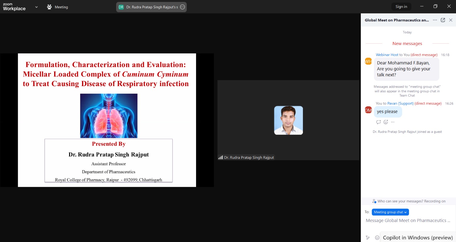Click Pavan (Support) recipient link
This screenshot has width=456, height=242.
pos(400,103)
